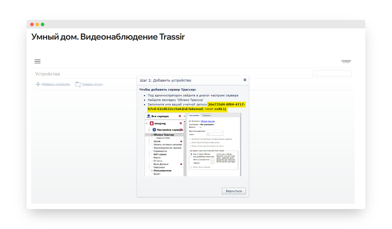Toggle 'Автоматический бекап конфигурации сервера' checkbox
The width and height of the screenshot is (392, 229).
[190, 139]
